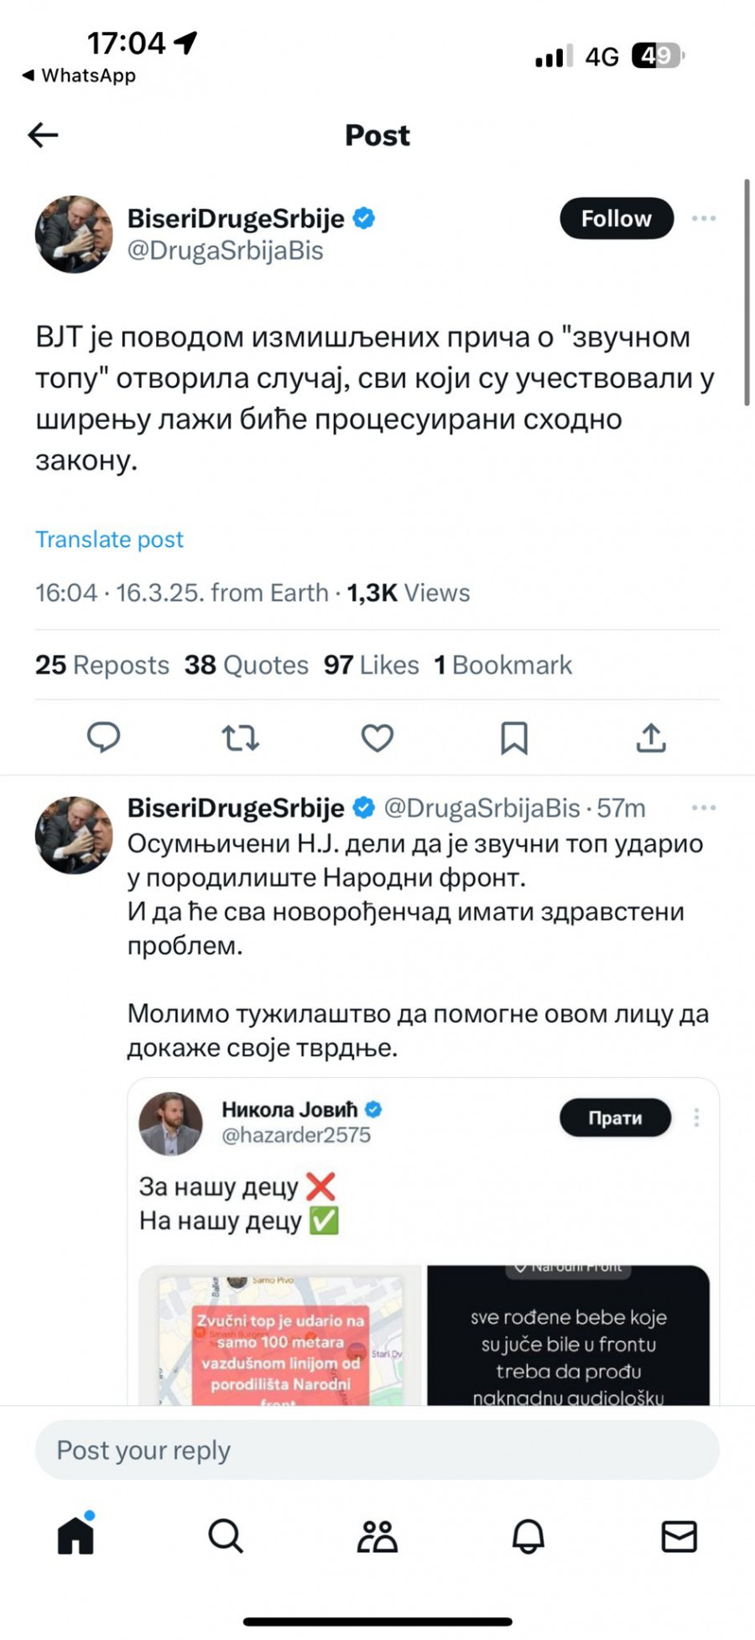The width and height of the screenshot is (755, 1640).
Task: Tap the back arrow icon
Action: (x=43, y=135)
